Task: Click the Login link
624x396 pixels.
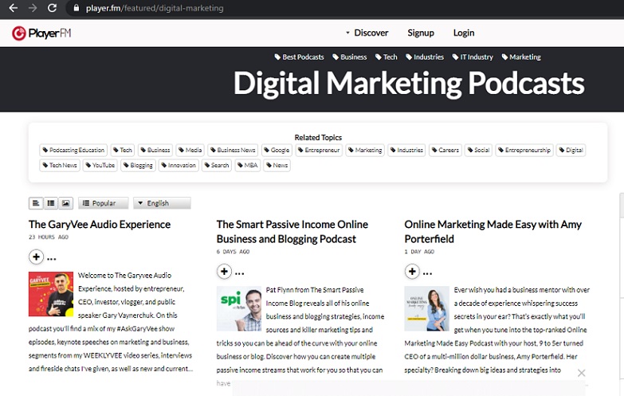Action: [x=464, y=33]
